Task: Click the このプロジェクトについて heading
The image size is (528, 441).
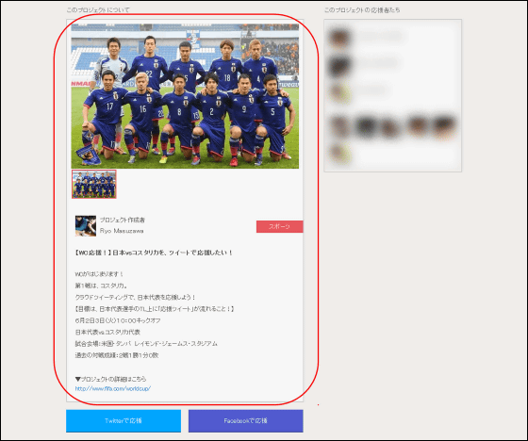Action: pos(98,10)
